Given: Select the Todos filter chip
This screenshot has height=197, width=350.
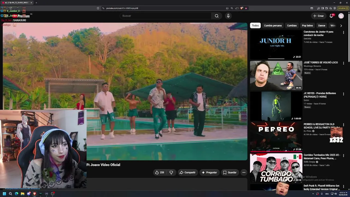Looking at the screenshot, I should click(255, 25).
